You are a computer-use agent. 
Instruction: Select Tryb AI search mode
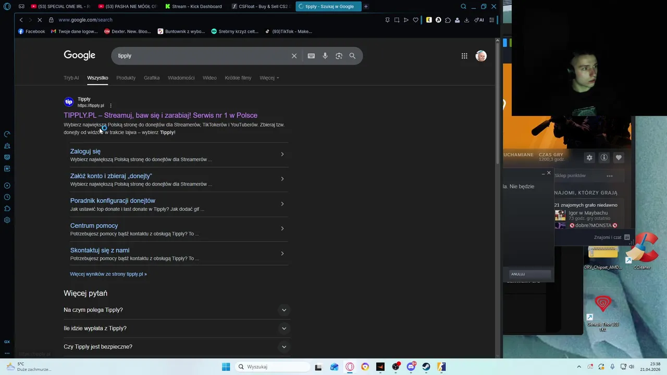[x=71, y=78]
